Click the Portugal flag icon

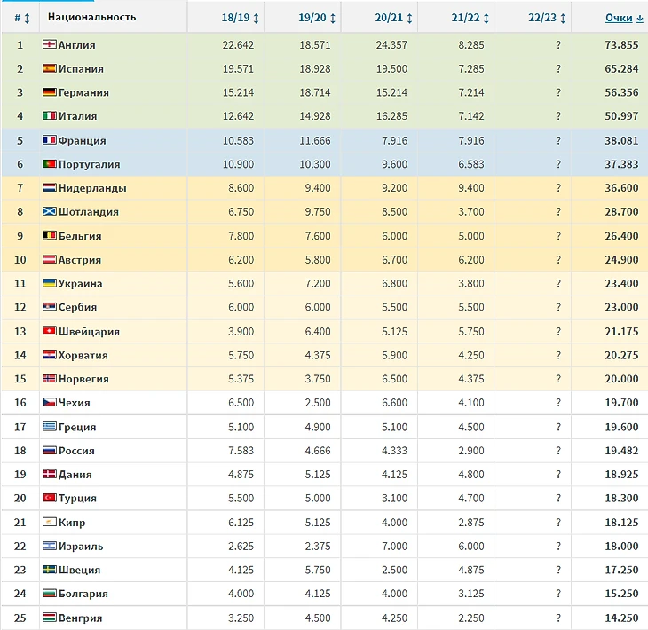coord(50,164)
